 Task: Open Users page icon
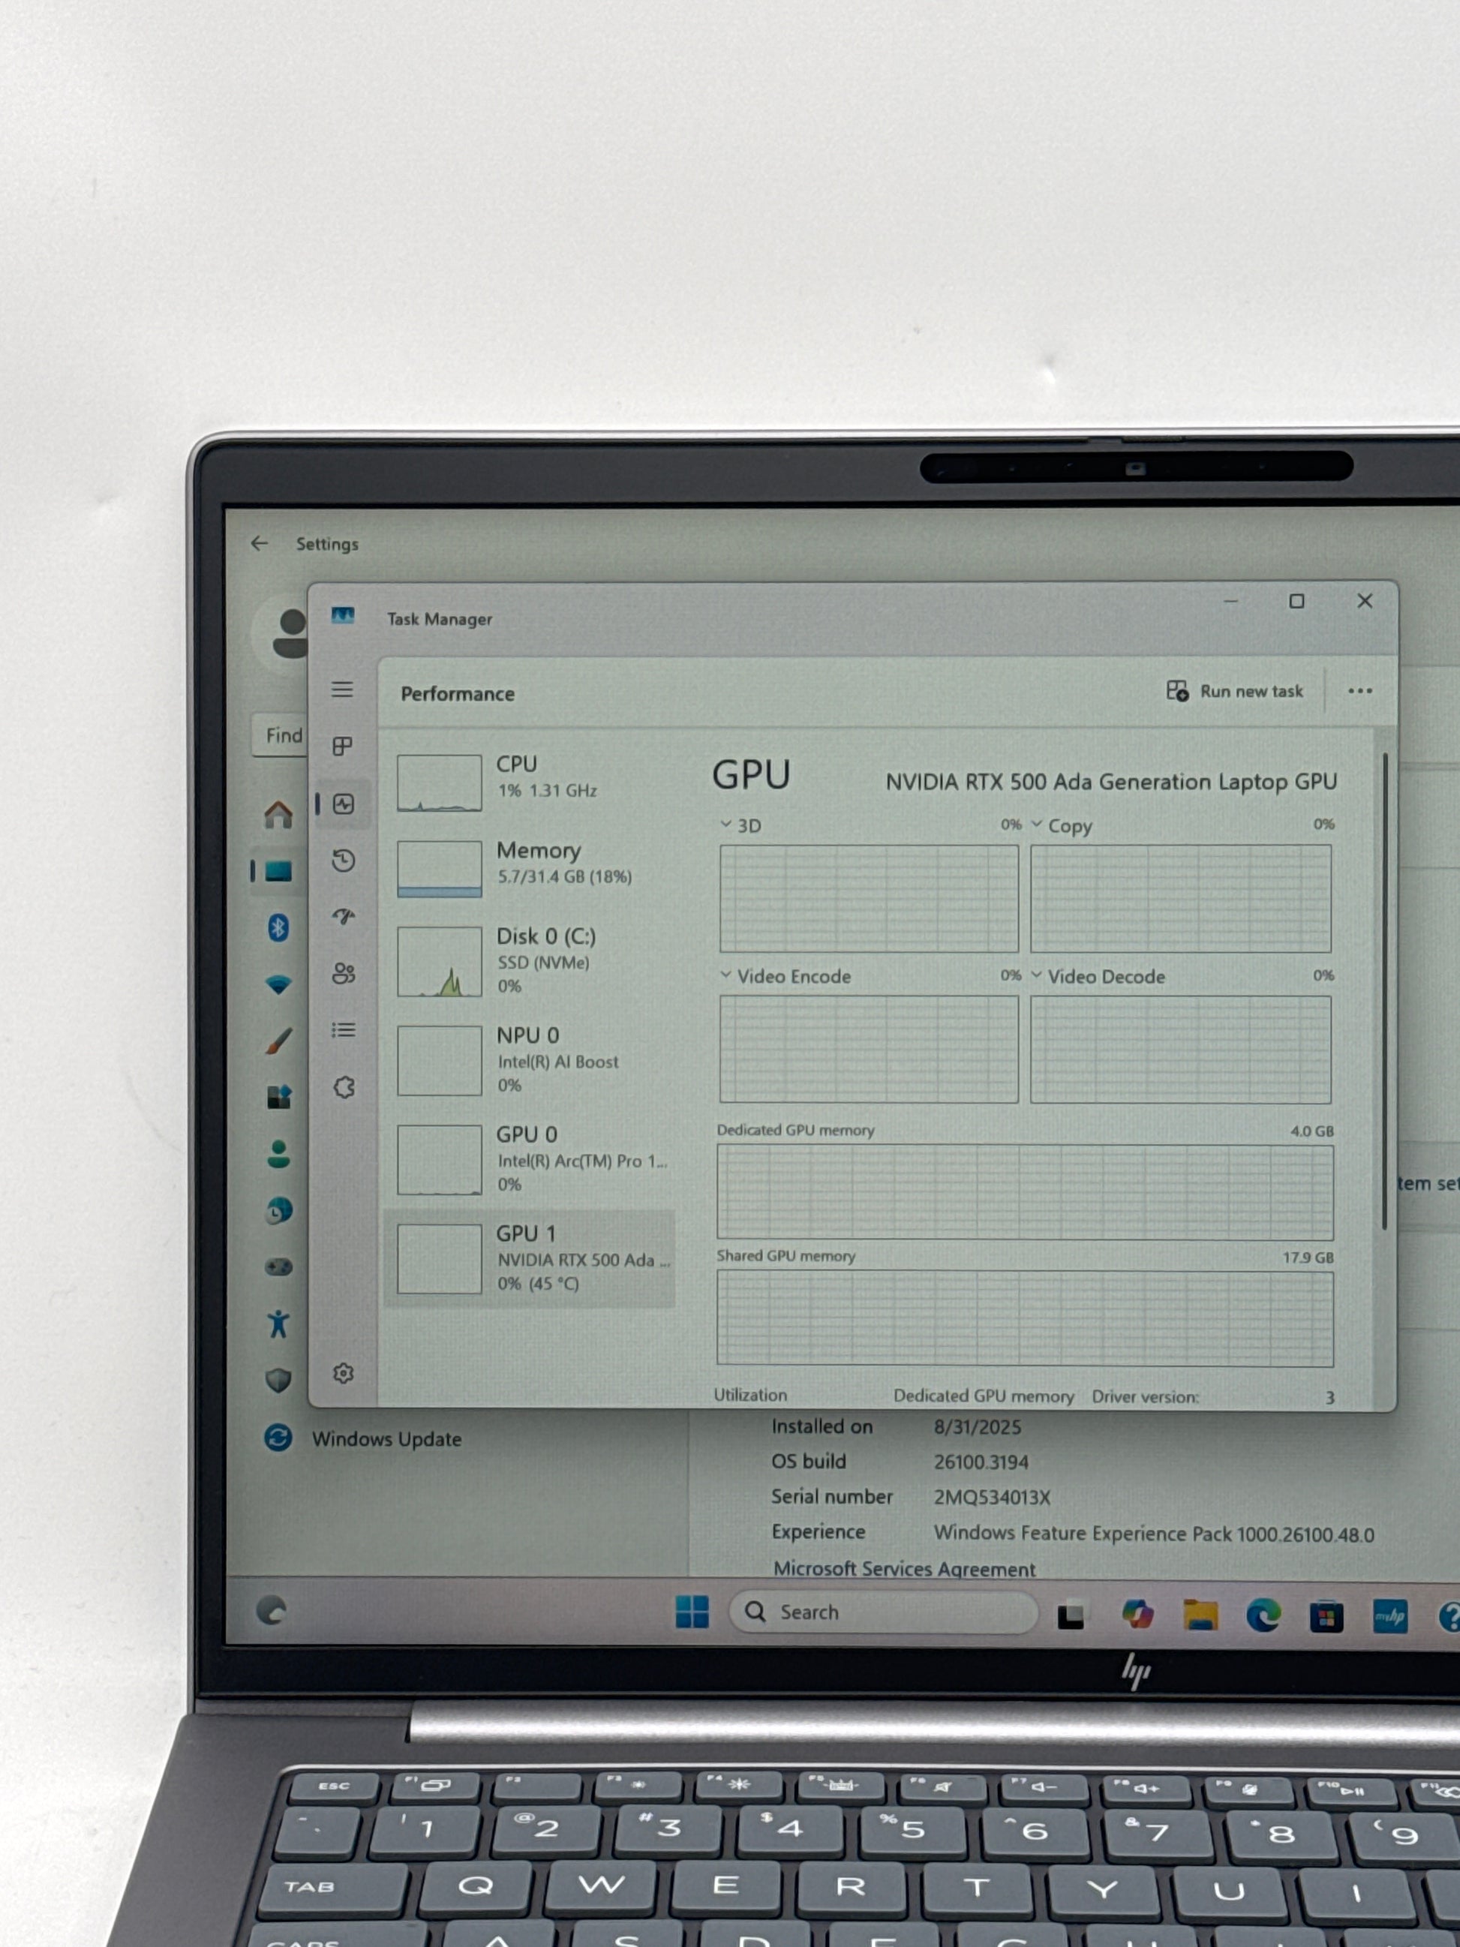[343, 972]
